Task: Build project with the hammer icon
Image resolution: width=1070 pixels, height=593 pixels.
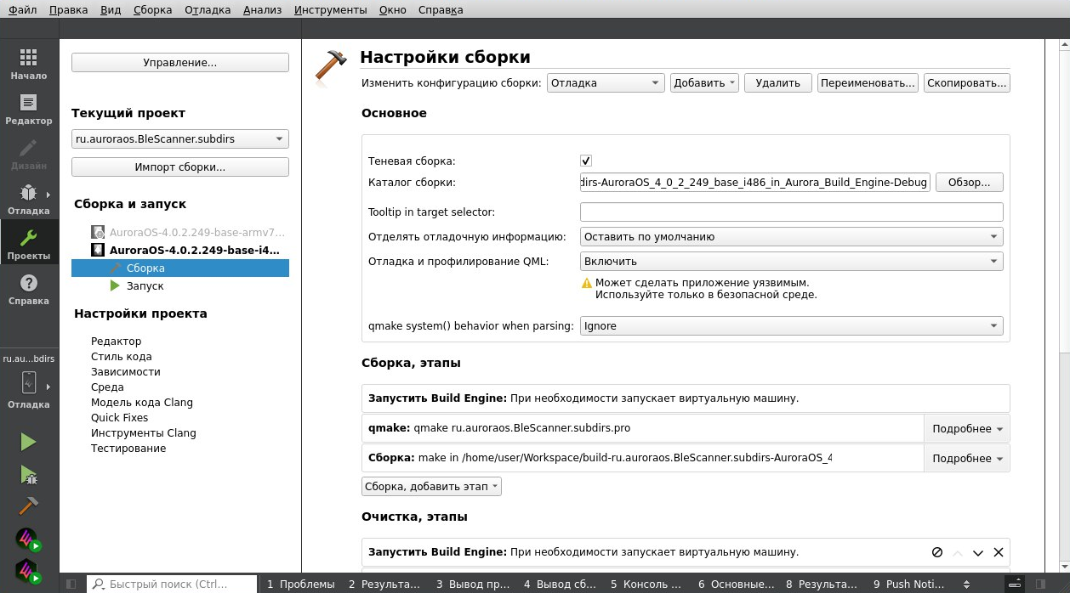Action: (x=28, y=506)
